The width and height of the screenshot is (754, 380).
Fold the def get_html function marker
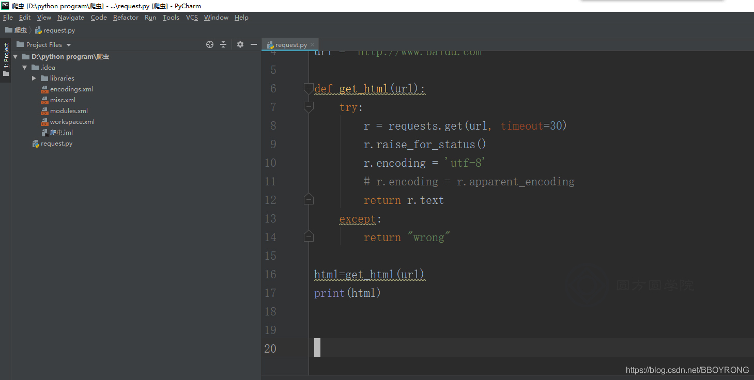(309, 88)
